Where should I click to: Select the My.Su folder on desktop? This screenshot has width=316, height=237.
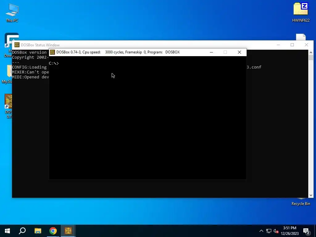[7, 74]
